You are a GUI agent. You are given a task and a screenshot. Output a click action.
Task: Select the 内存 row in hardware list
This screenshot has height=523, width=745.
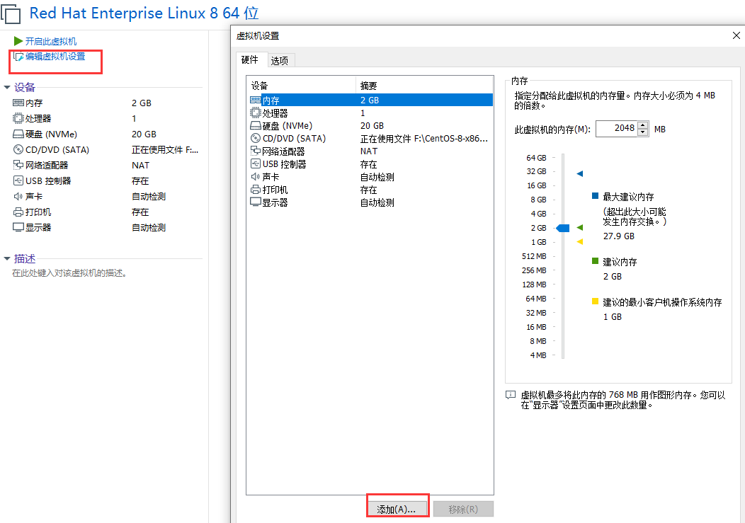point(370,100)
